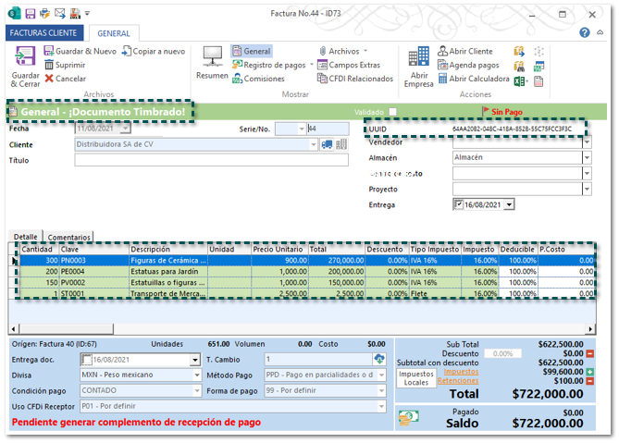Click the Guardar & Cerrar icon
The image size is (619, 443).
point(25,56)
